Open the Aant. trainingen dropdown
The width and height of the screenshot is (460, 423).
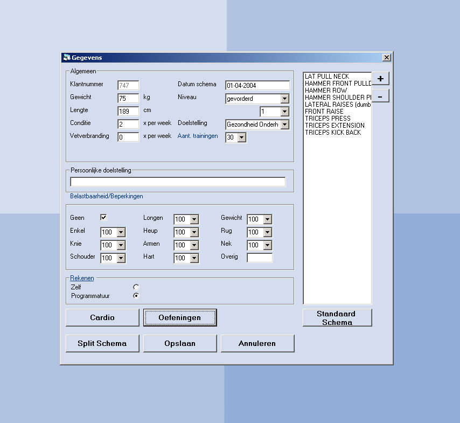click(241, 137)
